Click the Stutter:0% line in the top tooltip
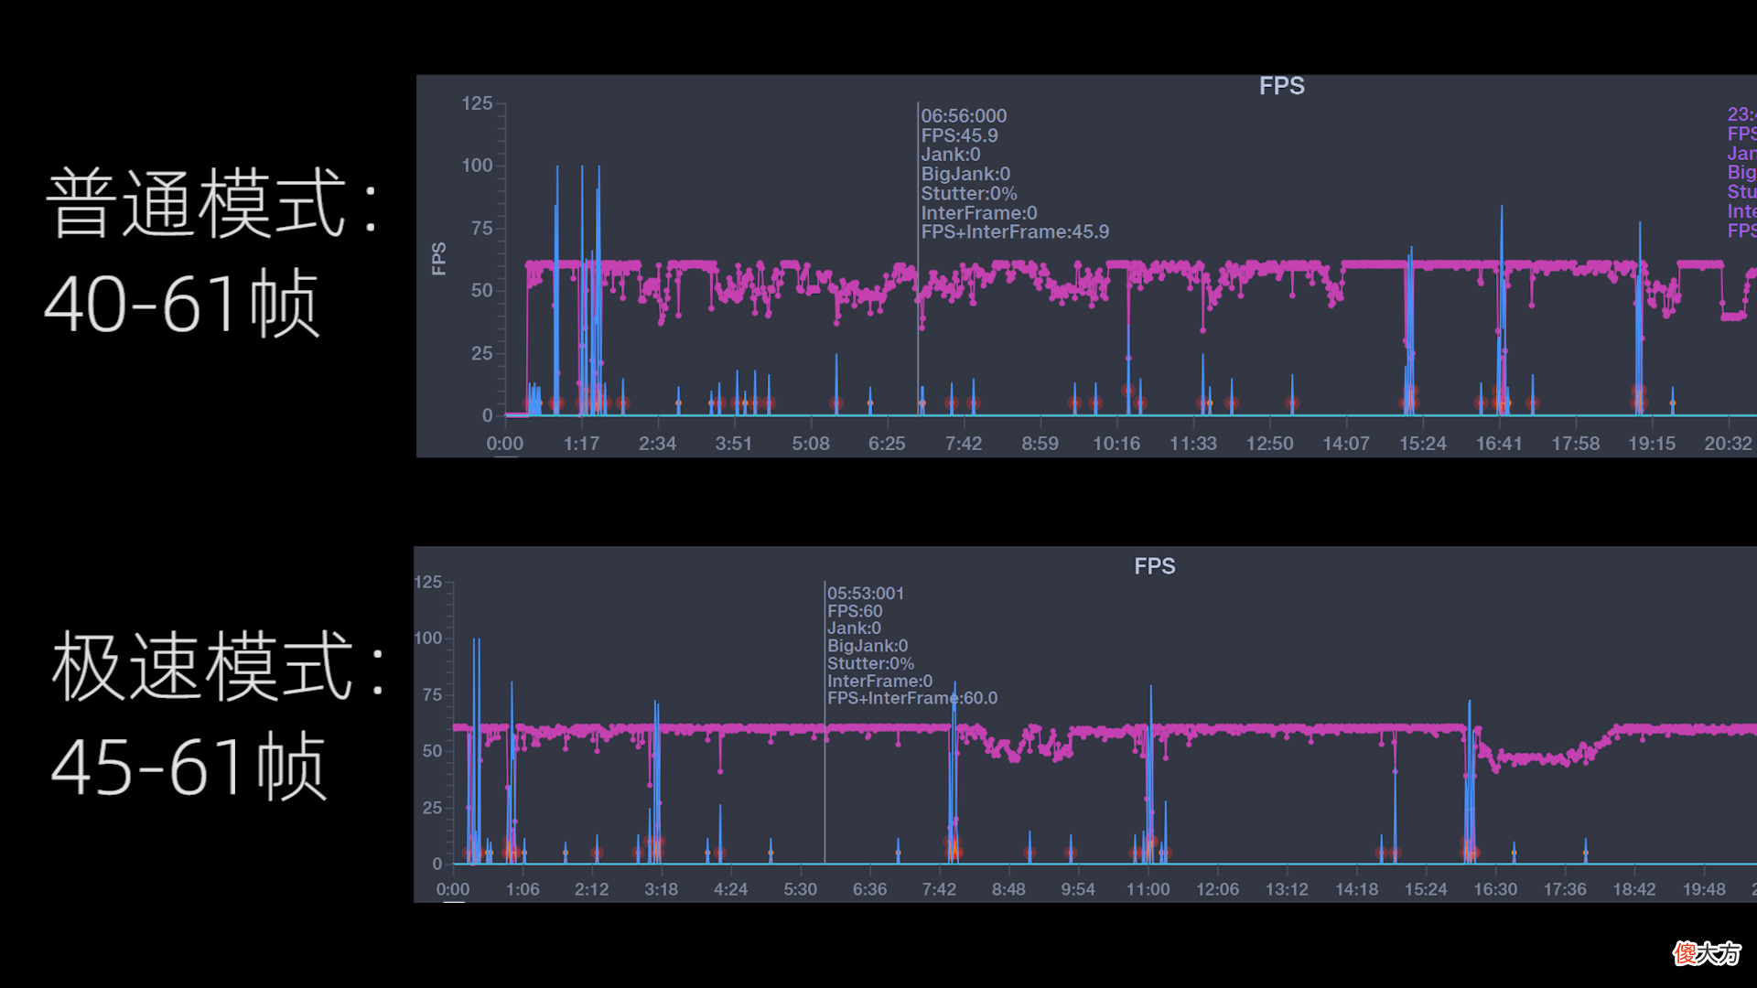The height and width of the screenshot is (988, 1757). (x=968, y=193)
